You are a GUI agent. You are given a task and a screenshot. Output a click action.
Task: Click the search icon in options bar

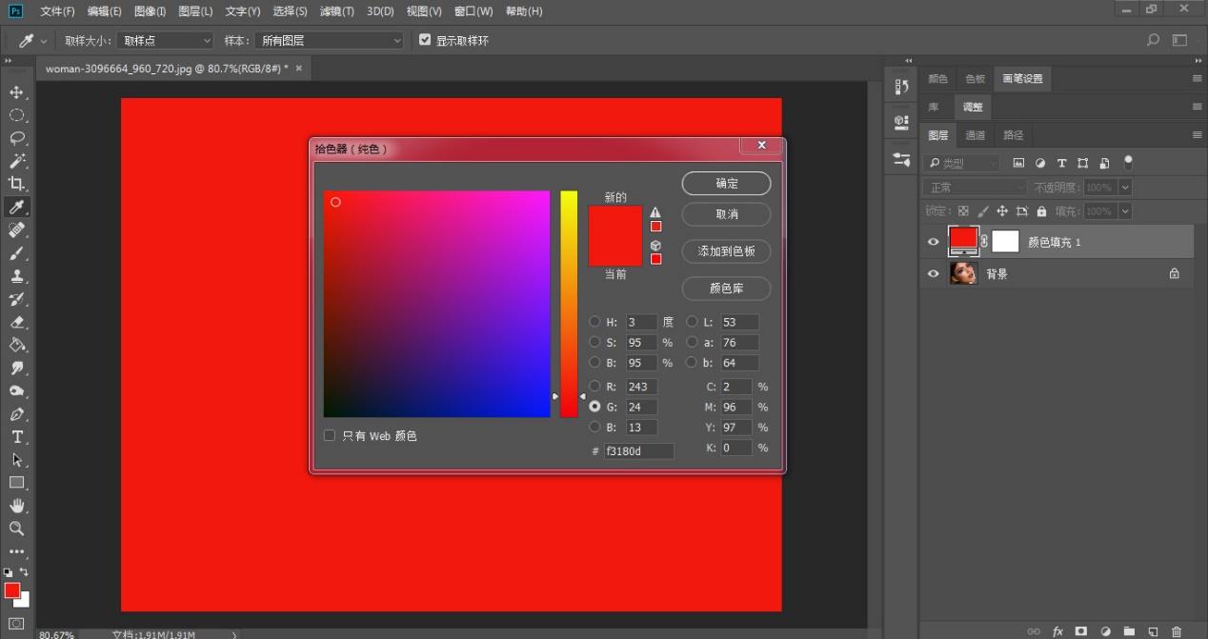pyautogui.click(x=1153, y=40)
